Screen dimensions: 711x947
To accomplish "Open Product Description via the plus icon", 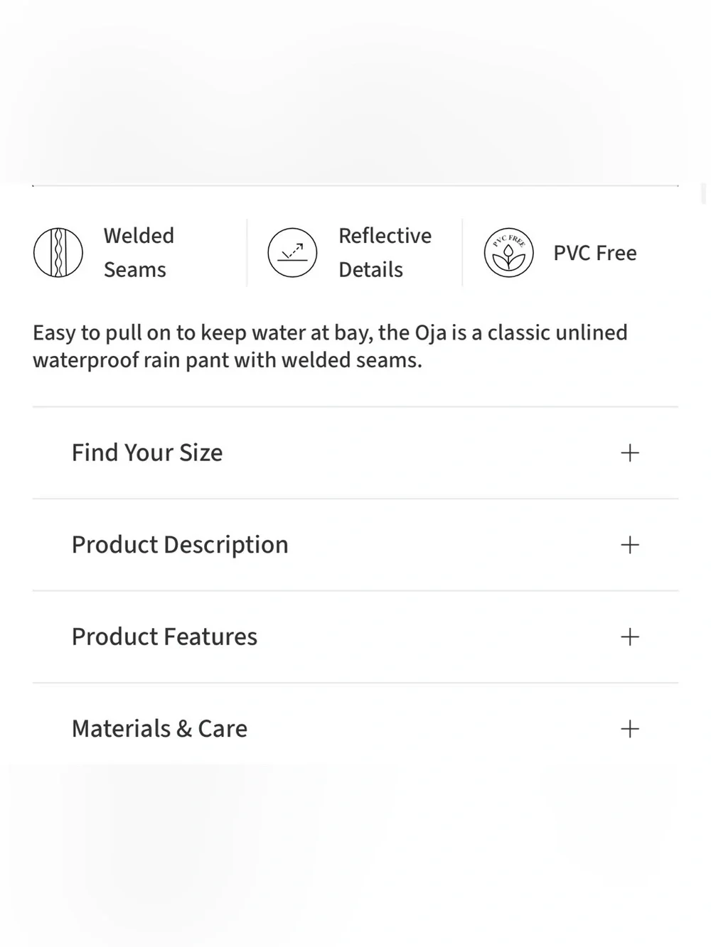I will [x=630, y=545].
